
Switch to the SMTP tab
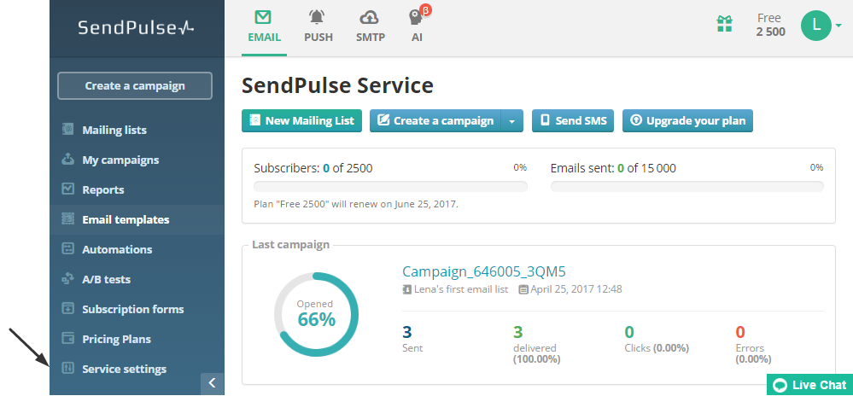pos(370,27)
